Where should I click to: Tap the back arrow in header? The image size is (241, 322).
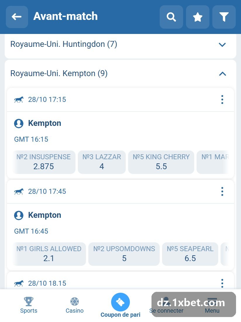pyautogui.click(x=17, y=17)
